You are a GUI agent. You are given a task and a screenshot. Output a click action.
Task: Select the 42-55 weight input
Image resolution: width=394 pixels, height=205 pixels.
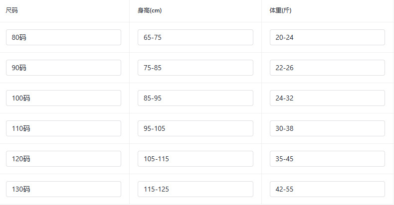(x=327, y=189)
